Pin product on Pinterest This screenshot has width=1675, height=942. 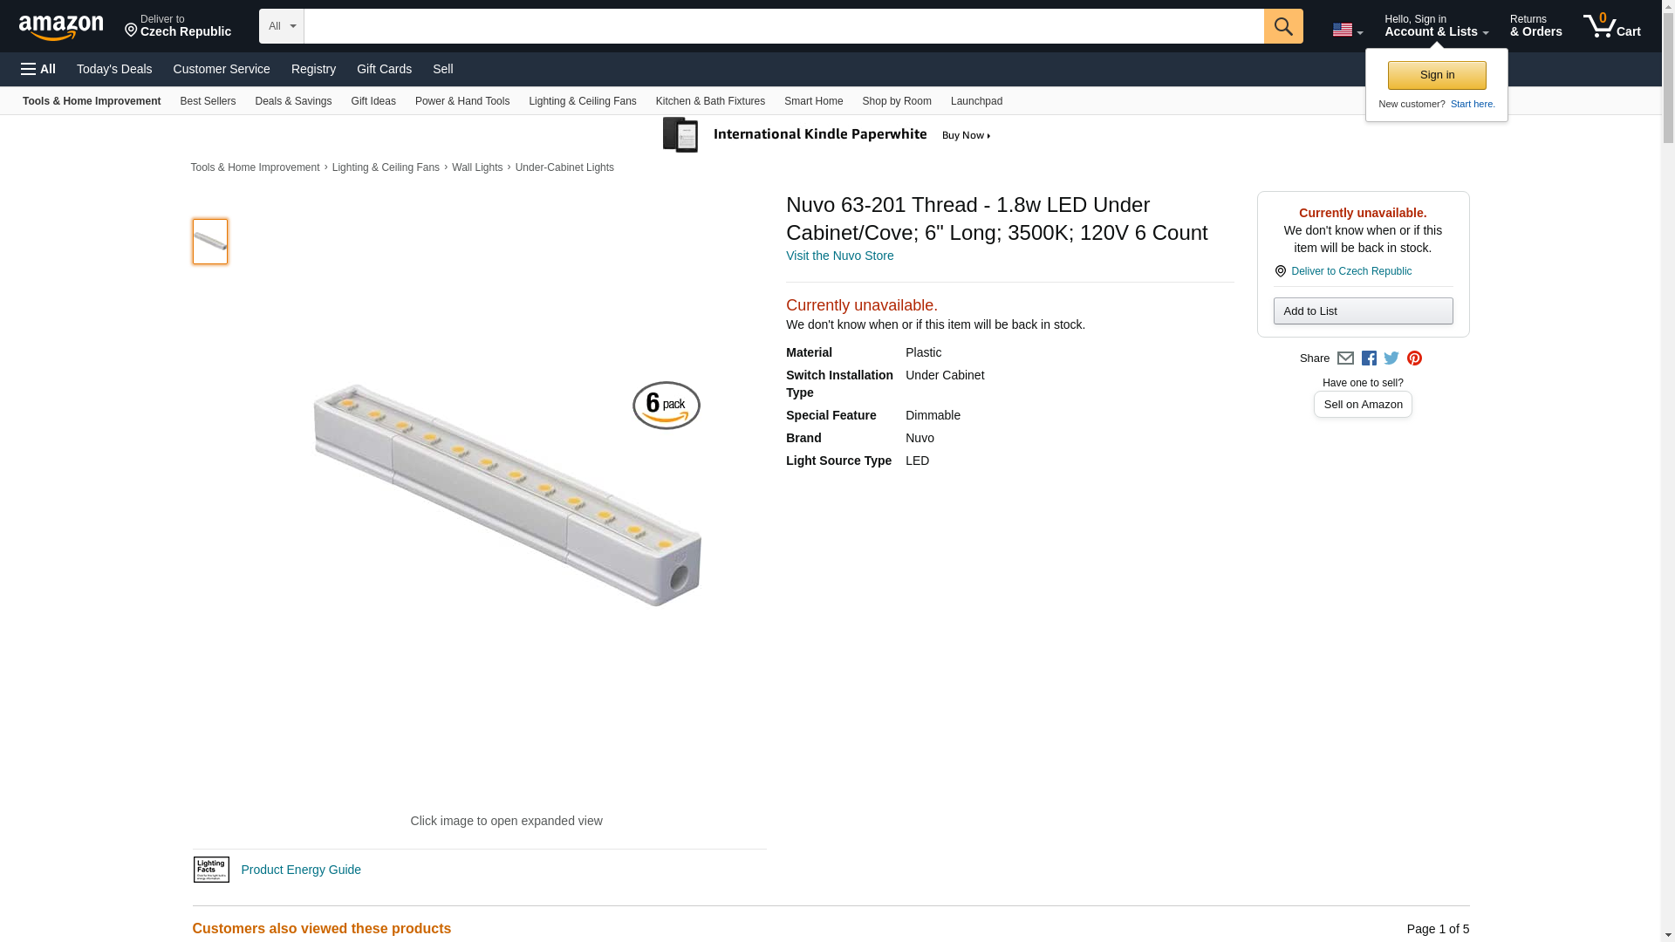click(x=1414, y=358)
